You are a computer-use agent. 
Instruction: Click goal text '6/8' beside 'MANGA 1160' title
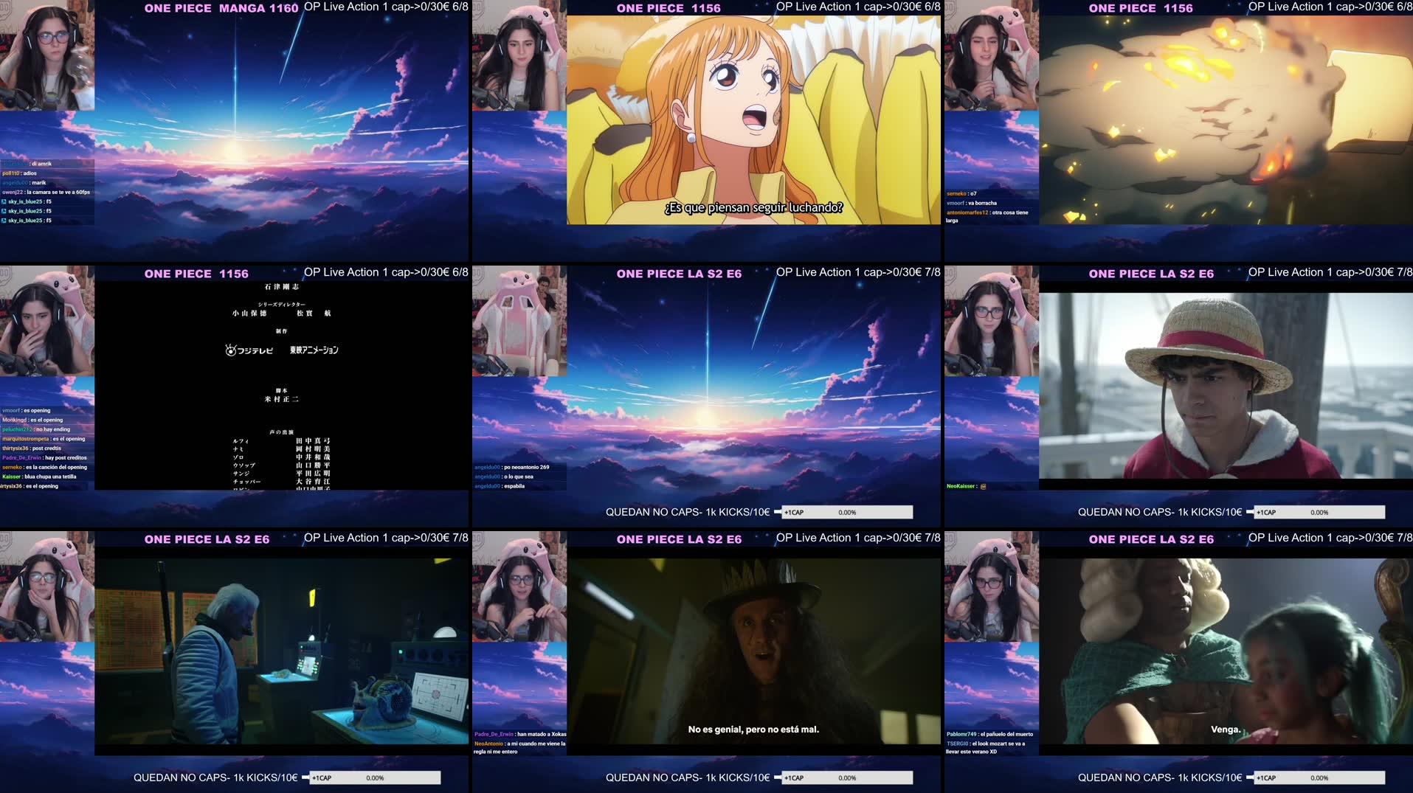pyautogui.click(x=460, y=7)
